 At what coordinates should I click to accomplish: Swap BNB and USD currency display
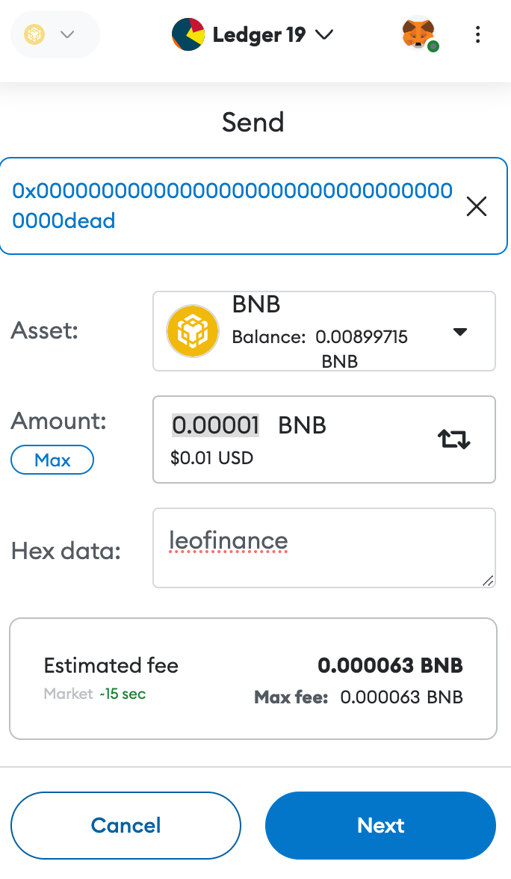coord(453,439)
